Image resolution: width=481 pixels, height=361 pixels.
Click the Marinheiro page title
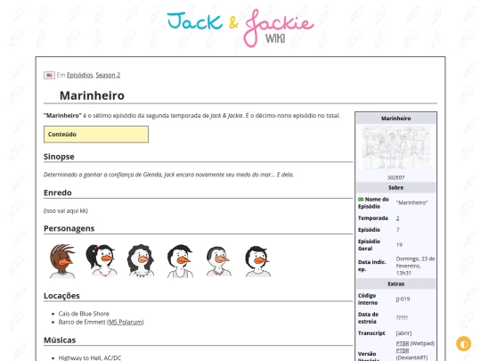(x=92, y=95)
